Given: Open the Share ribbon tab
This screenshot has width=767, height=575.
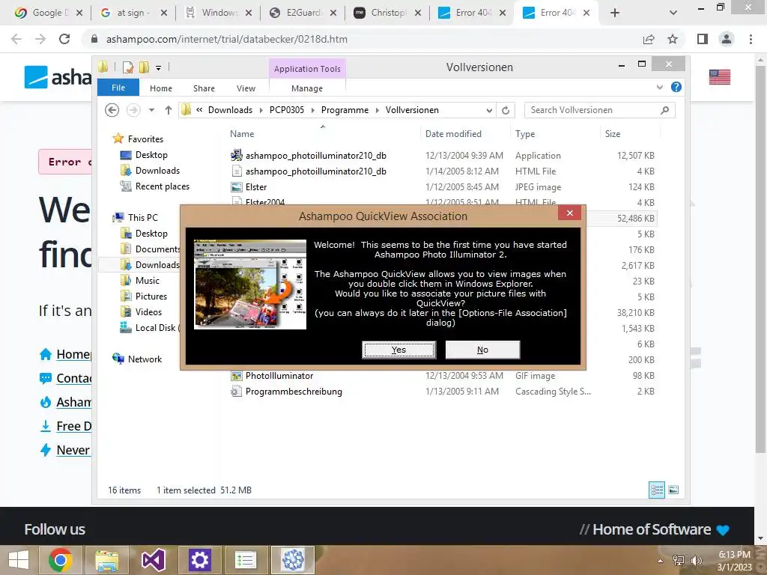Looking at the screenshot, I should pos(204,88).
